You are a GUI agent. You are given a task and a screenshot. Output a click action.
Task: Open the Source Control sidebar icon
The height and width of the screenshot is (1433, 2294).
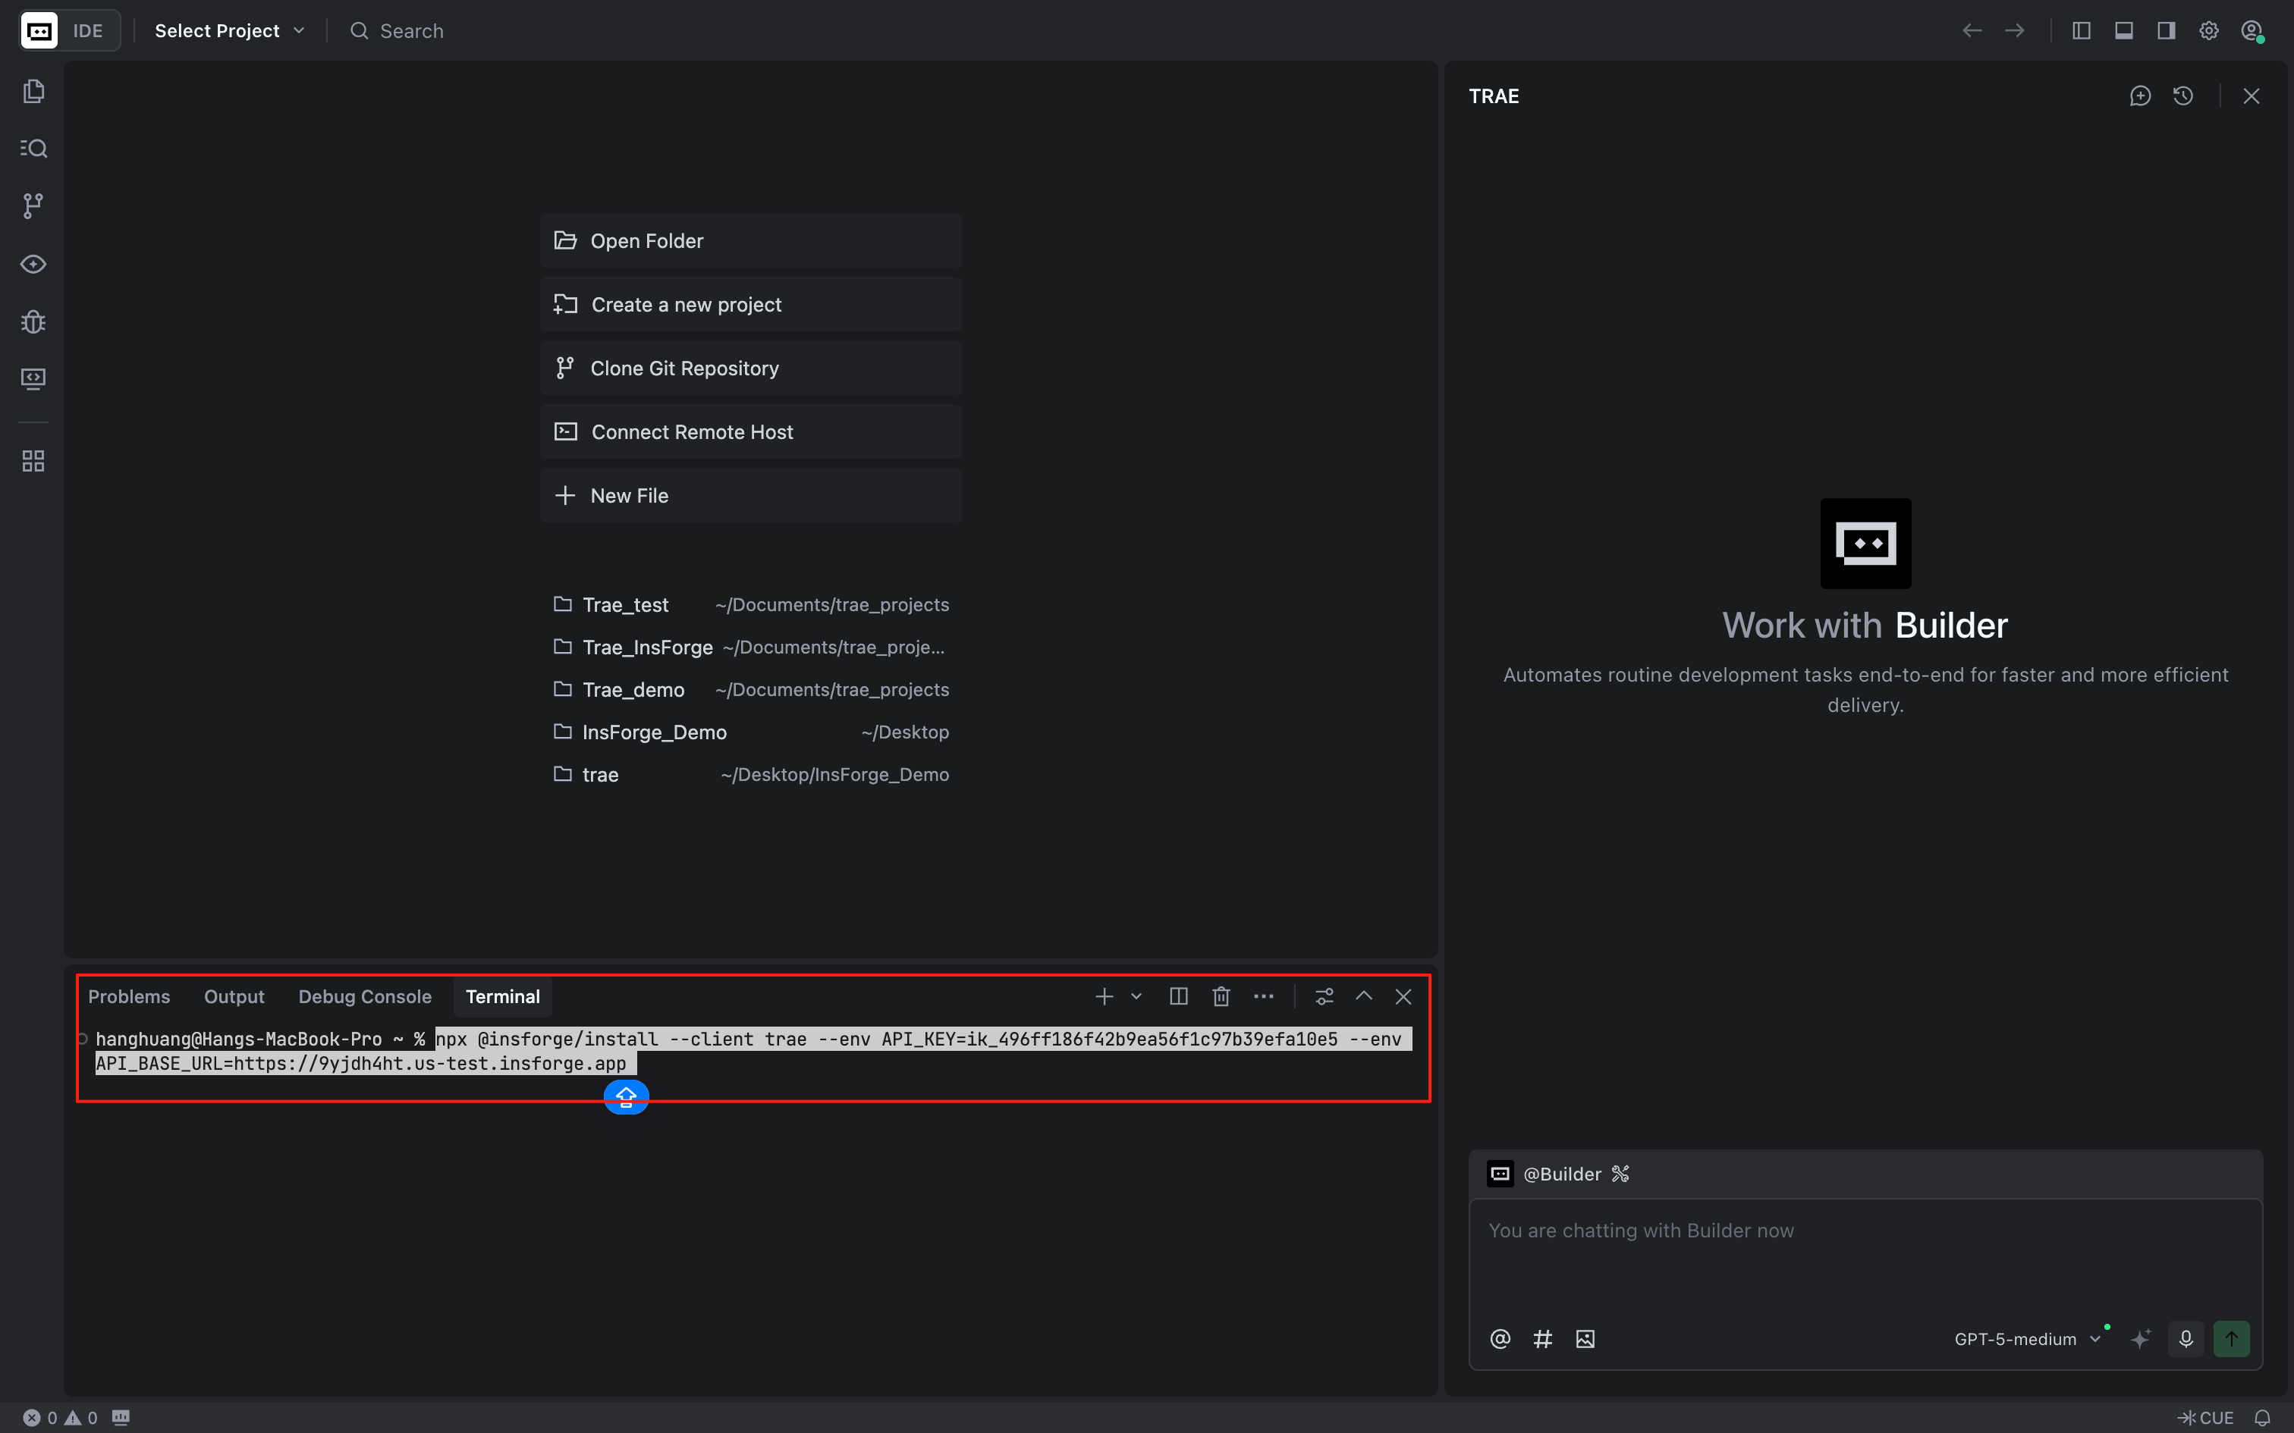coord(33,205)
